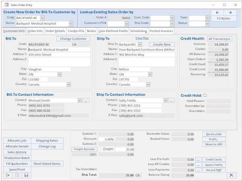
Task: Click the purple floppy disk save icon
Action: (26, 175)
